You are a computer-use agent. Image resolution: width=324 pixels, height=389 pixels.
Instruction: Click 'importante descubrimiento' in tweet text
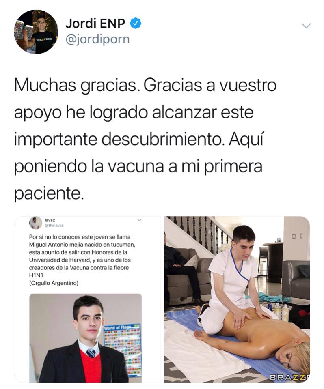[x=118, y=139]
